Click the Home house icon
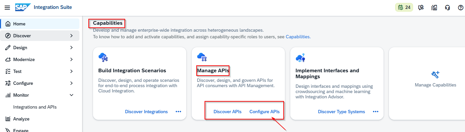 [8, 24]
